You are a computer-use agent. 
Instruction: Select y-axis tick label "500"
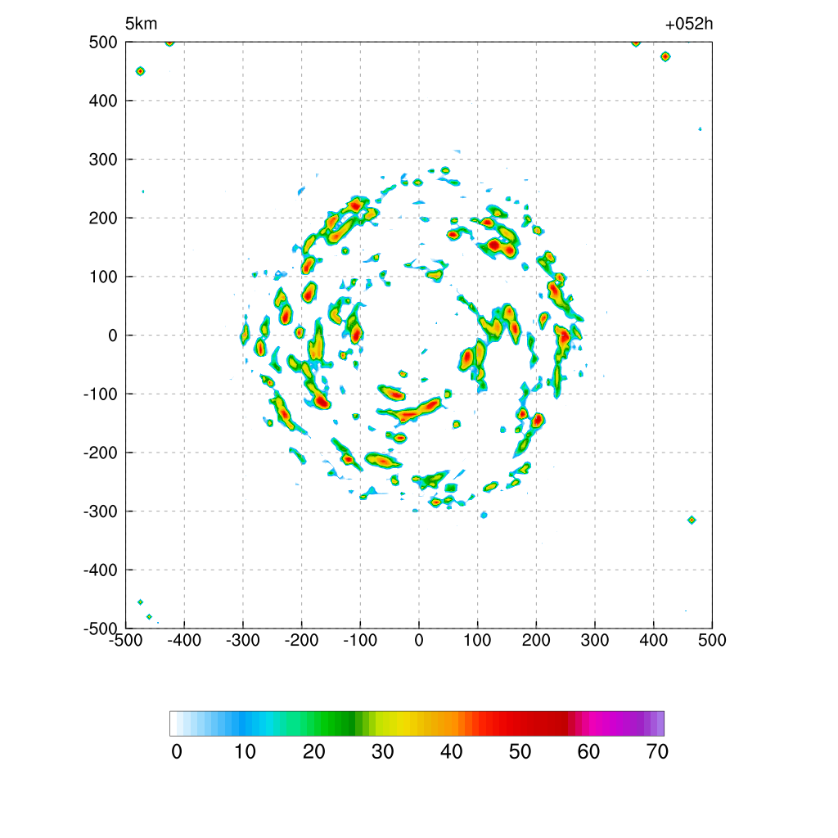pyautogui.click(x=103, y=43)
